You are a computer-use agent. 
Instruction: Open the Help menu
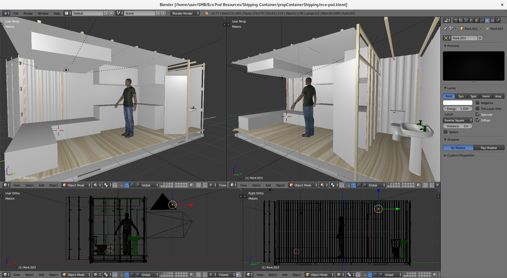point(57,13)
